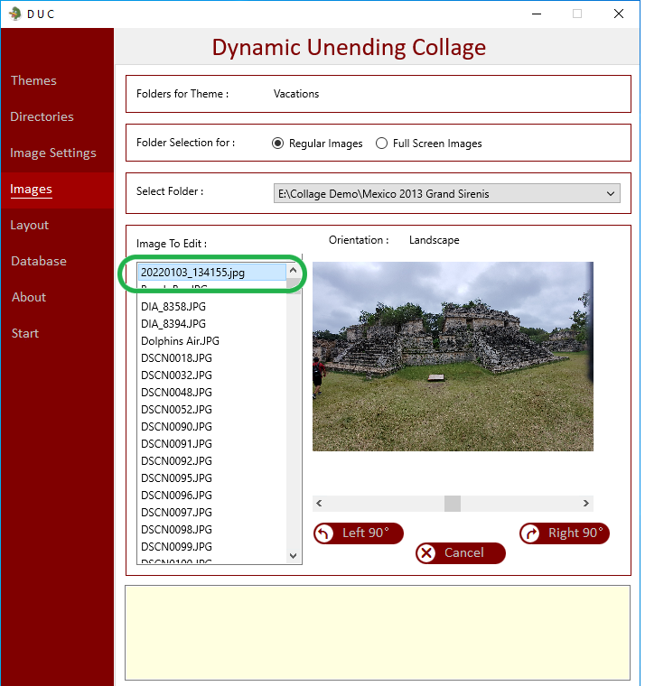This screenshot has width=645, height=686.
Task: Click Start in the sidebar
Action: [25, 333]
